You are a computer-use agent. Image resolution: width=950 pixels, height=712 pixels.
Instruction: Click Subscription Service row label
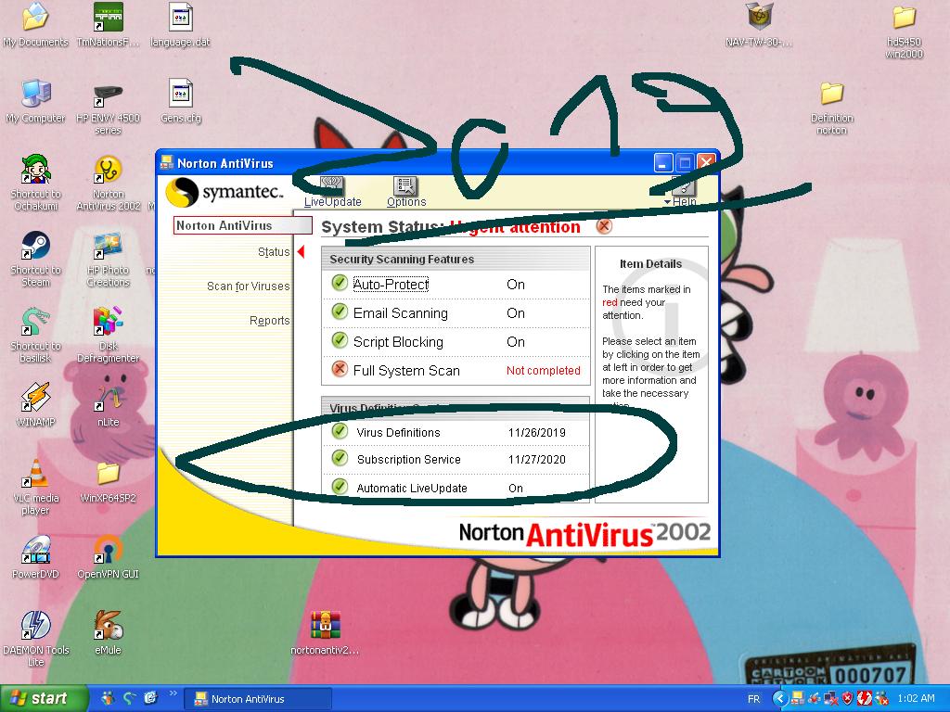click(x=409, y=460)
